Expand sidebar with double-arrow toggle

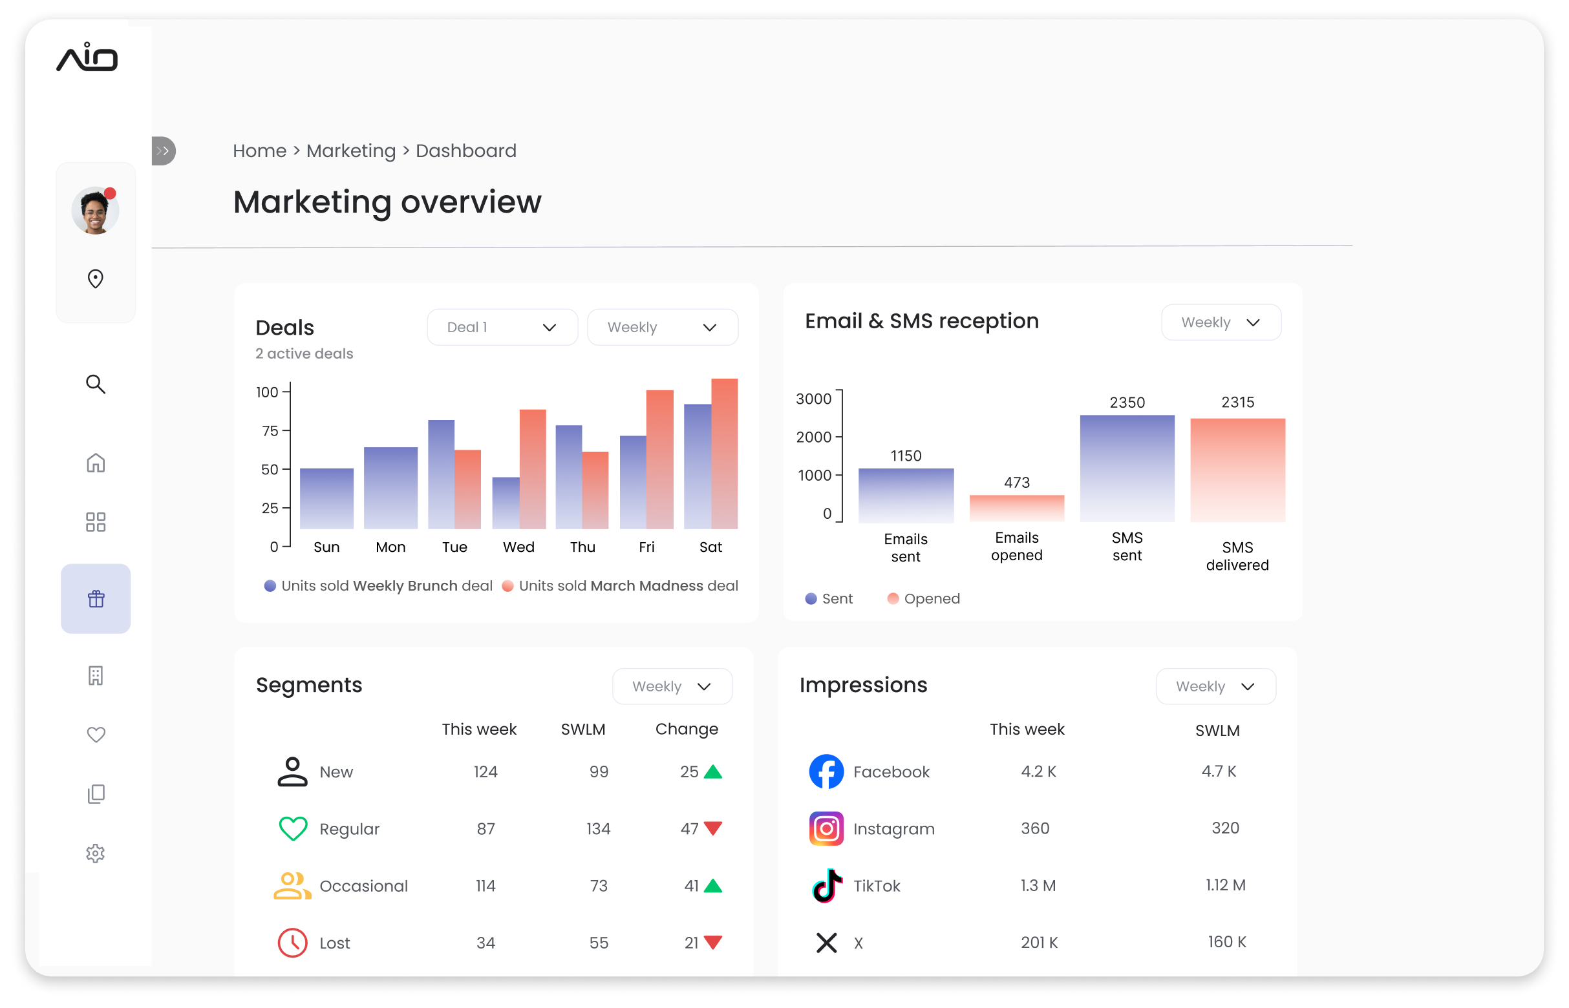pyautogui.click(x=163, y=151)
